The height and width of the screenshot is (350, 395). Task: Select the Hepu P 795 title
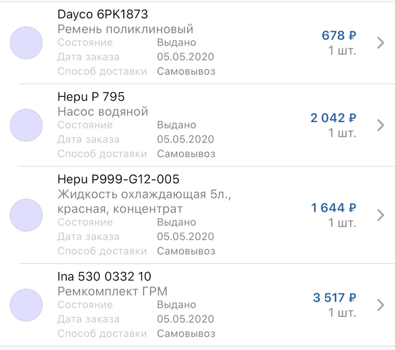[x=91, y=97]
